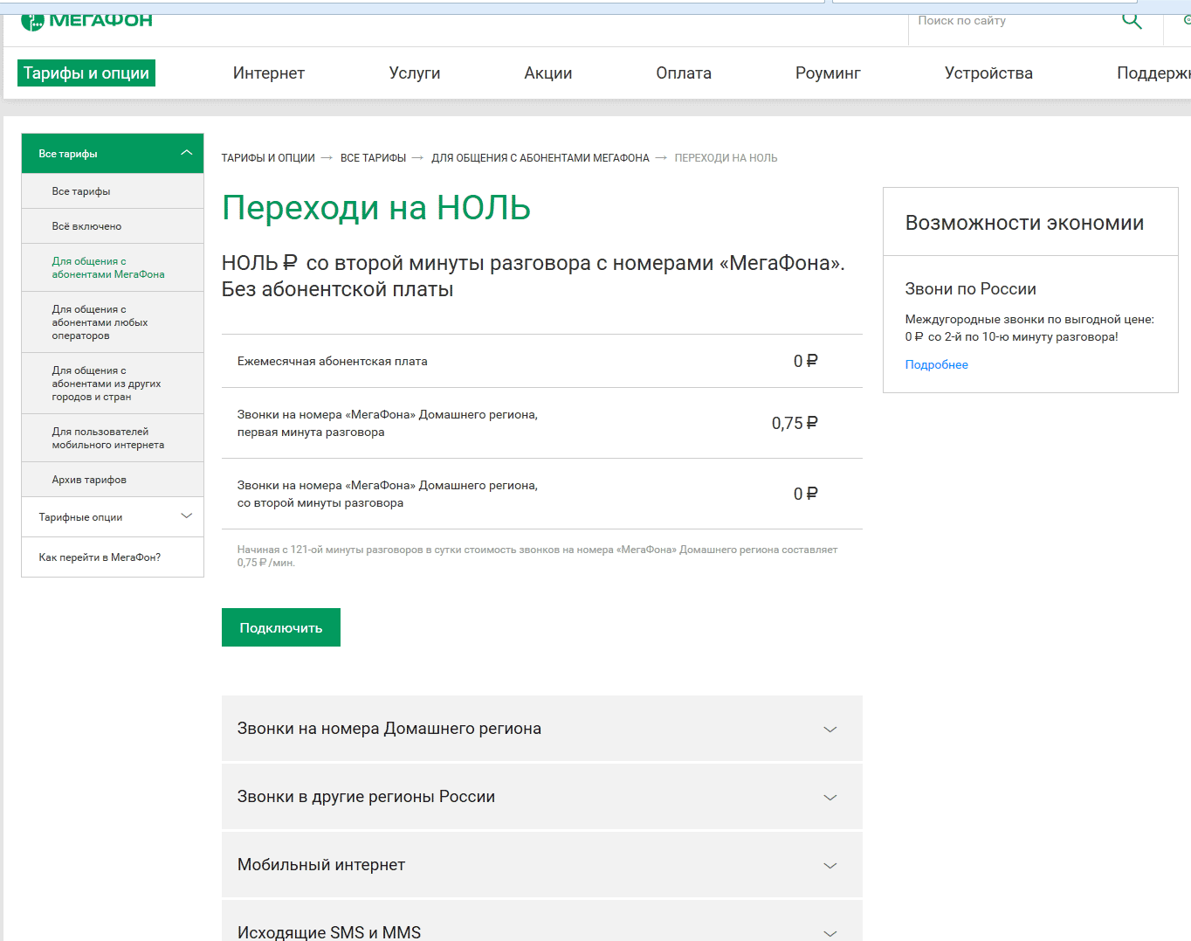
Task: Expand "Тарифные опции" sidebar section
Action: click(113, 517)
